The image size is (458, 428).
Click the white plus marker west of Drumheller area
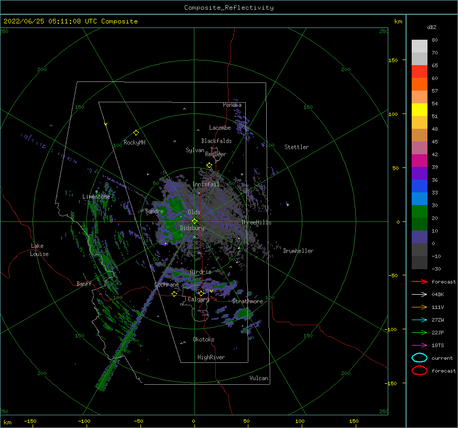288,205
